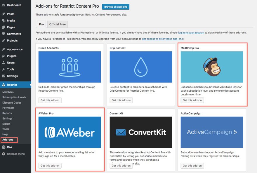Click the Dashboard gauge icon
Image resolution: width=257 pixels, height=173 pixels.
click(4, 5)
